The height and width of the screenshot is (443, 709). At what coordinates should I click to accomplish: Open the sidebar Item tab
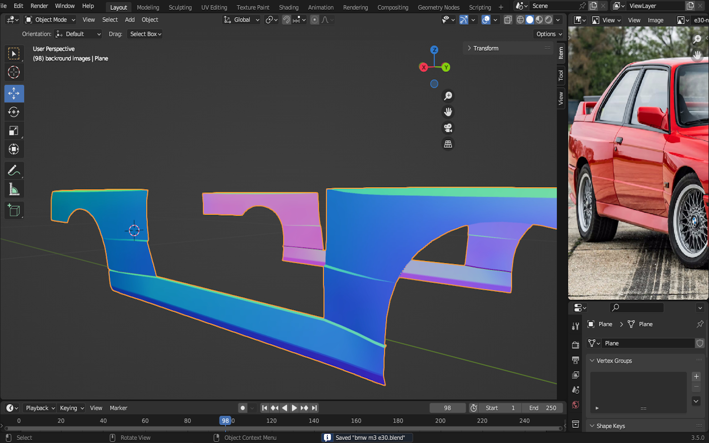pyautogui.click(x=561, y=53)
